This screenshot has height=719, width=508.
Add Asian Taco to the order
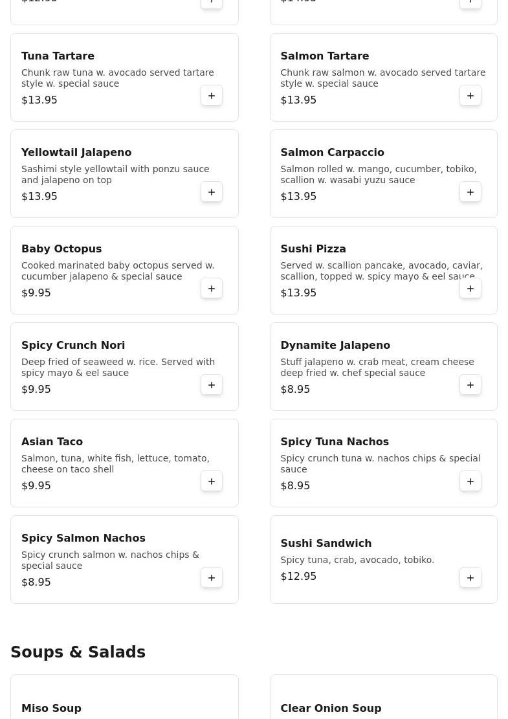point(212,481)
